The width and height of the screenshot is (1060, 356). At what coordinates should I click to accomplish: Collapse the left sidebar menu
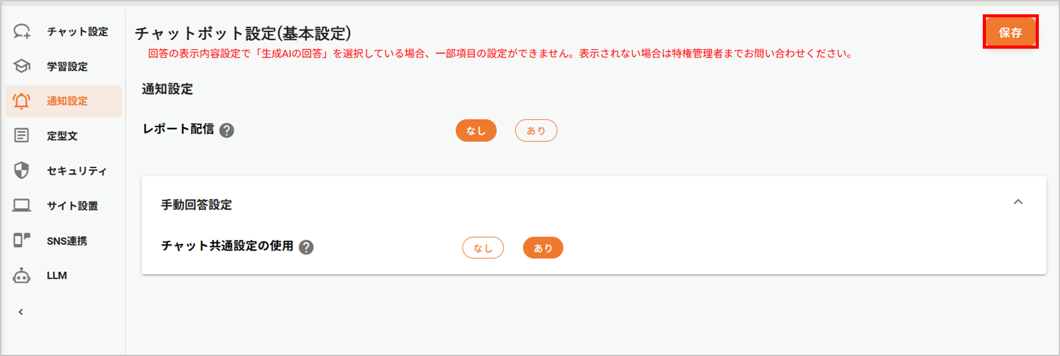(x=21, y=312)
